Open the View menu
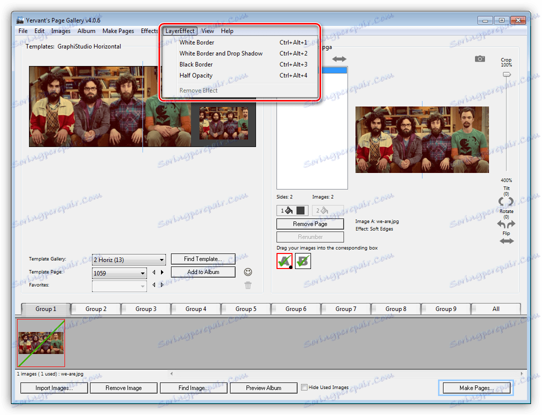Image resolution: width=542 pixels, height=415 pixels. [207, 31]
